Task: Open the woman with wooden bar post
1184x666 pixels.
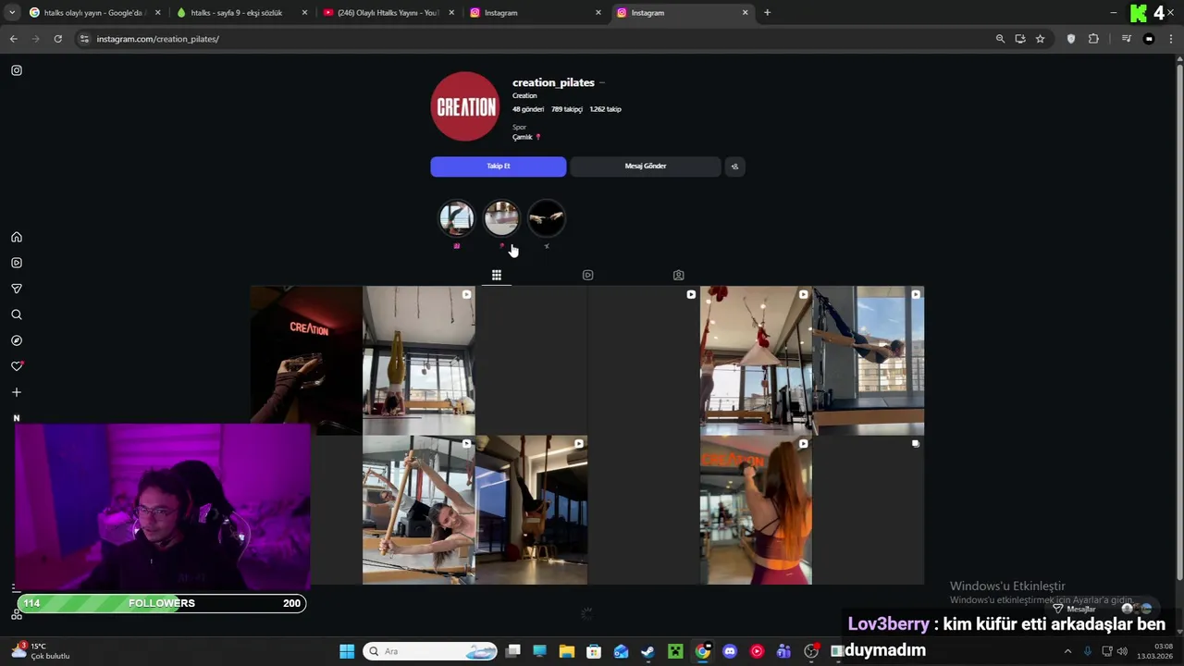Action: tap(419, 511)
